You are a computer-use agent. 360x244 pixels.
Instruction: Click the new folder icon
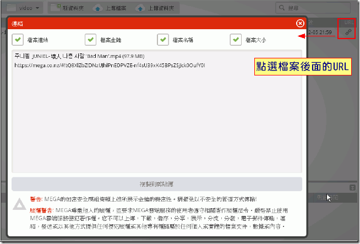[x=54, y=8]
